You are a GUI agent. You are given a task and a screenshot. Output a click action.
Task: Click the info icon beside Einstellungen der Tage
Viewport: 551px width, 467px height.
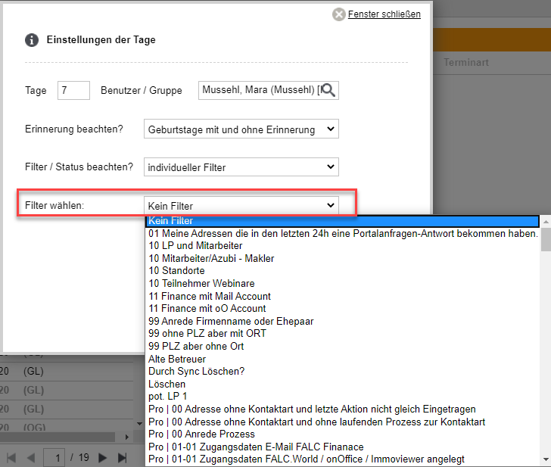pyautogui.click(x=32, y=40)
